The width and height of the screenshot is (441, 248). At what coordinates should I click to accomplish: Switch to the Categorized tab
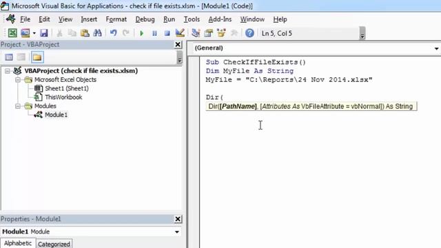click(54, 244)
